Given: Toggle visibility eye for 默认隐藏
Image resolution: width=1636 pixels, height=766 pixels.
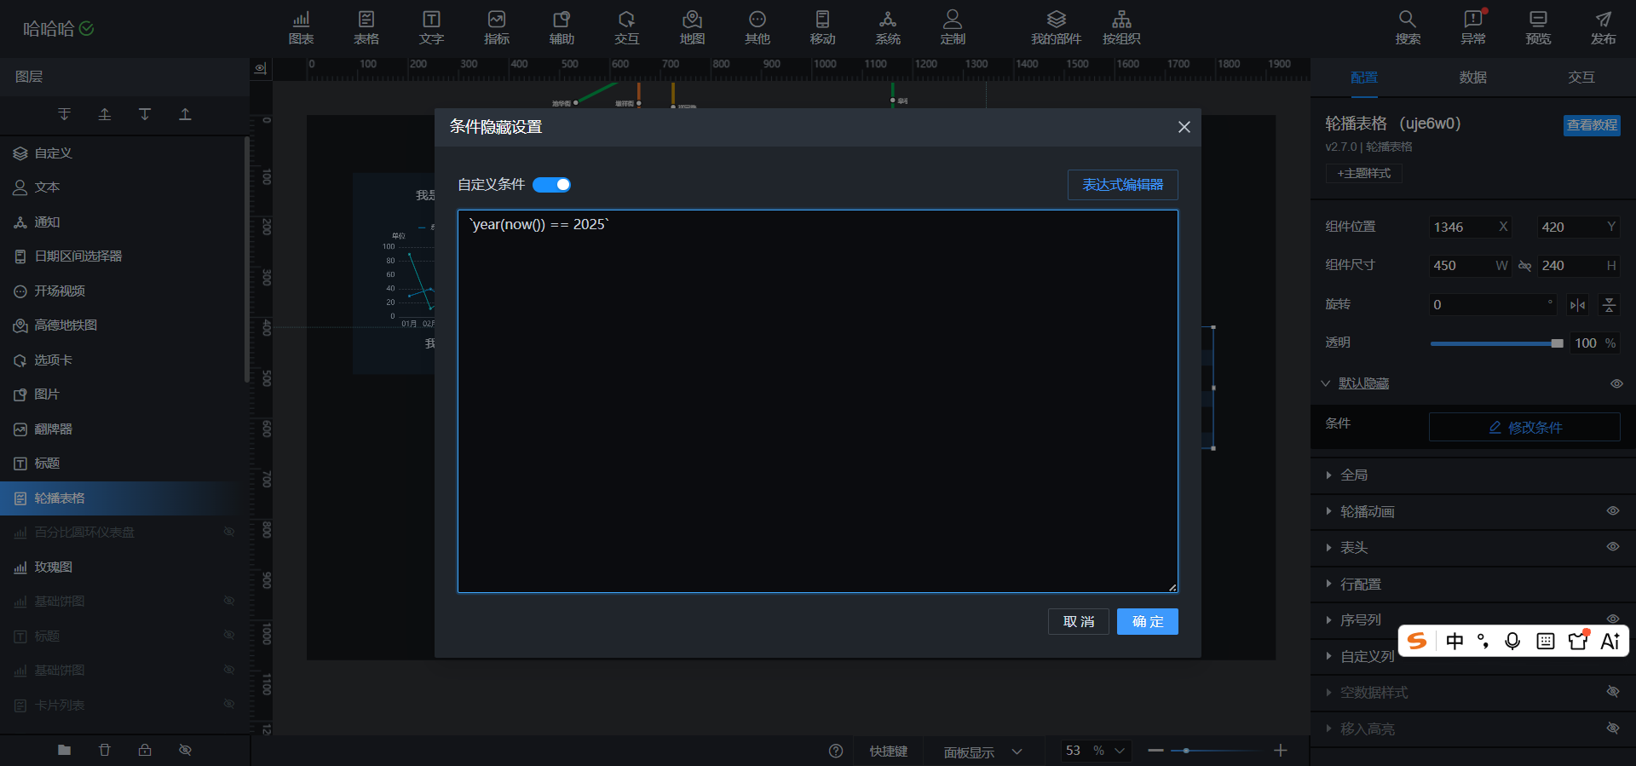Looking at the screenshot, I should point(1616,383).
